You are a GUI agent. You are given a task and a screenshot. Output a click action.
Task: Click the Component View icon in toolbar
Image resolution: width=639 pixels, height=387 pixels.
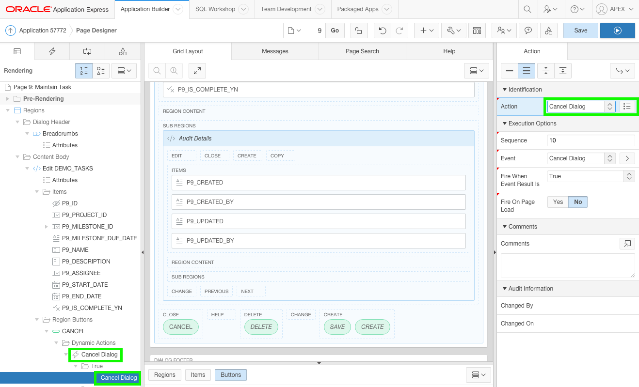tap(477, 31)
